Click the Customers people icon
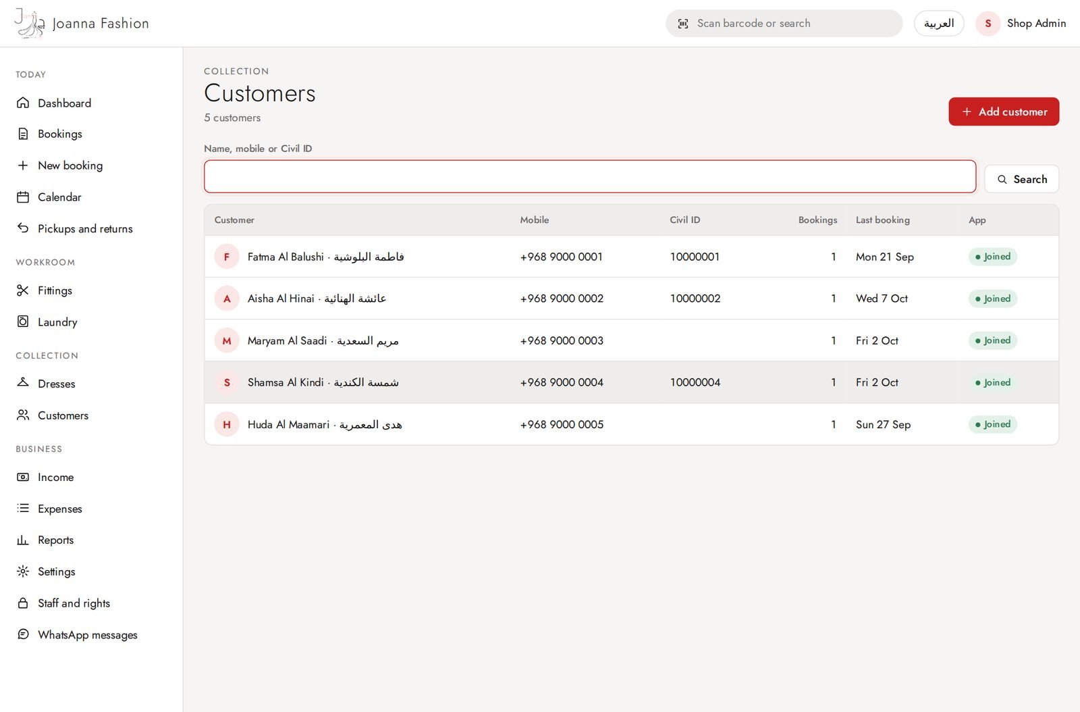 [23, 415]
